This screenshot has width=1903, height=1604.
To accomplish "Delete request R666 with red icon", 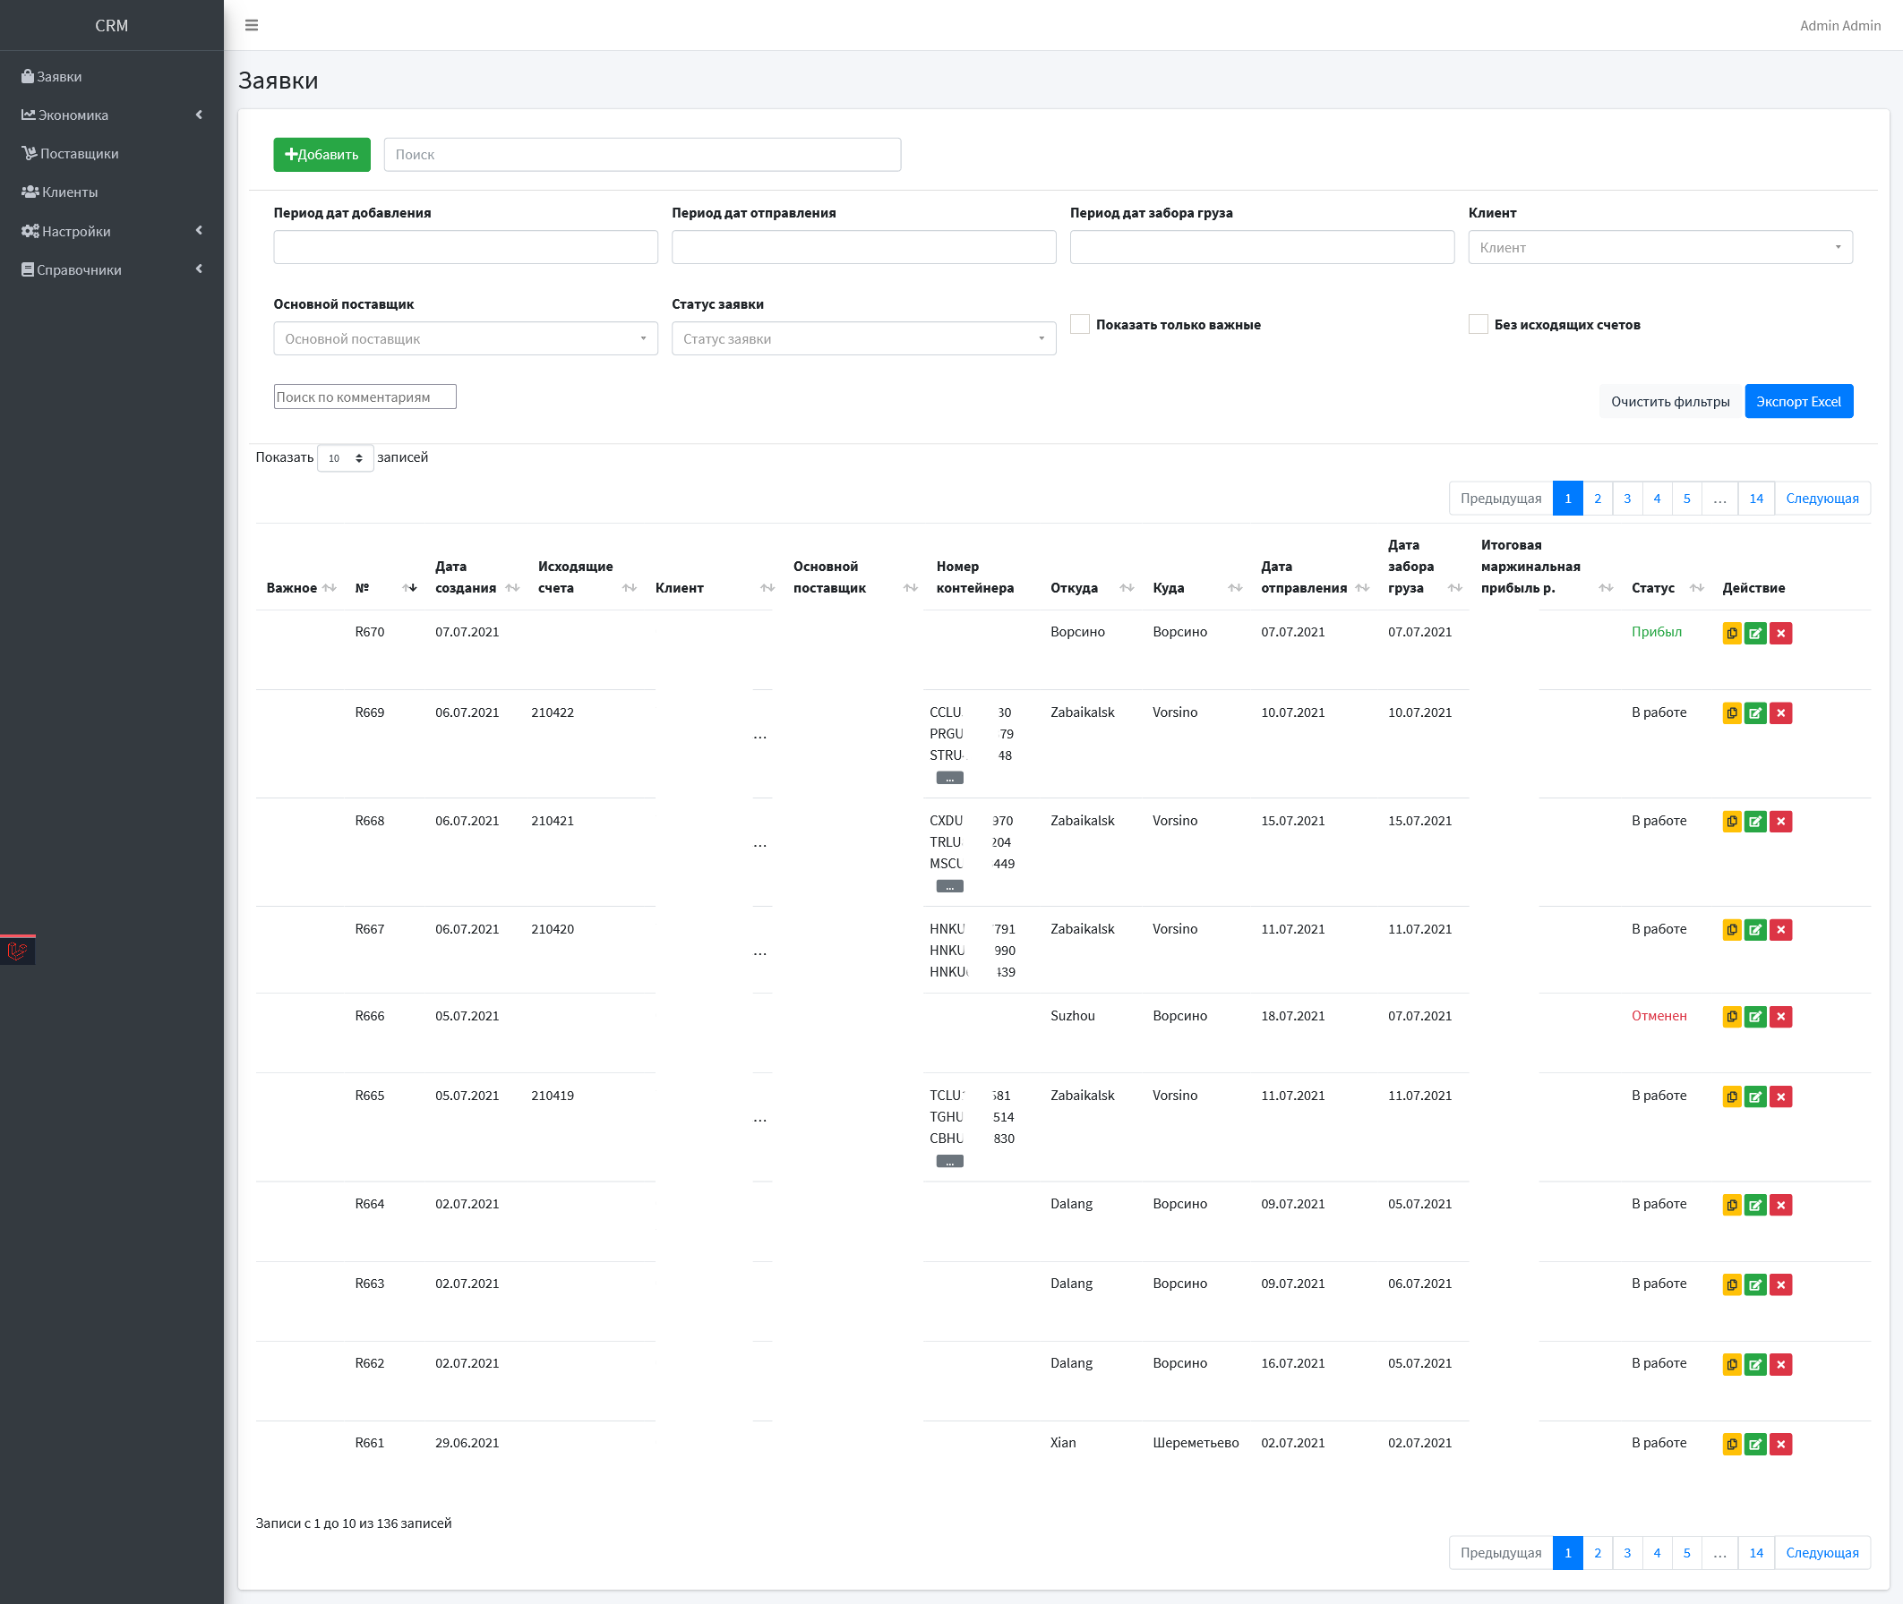I will (1781, 1017).
